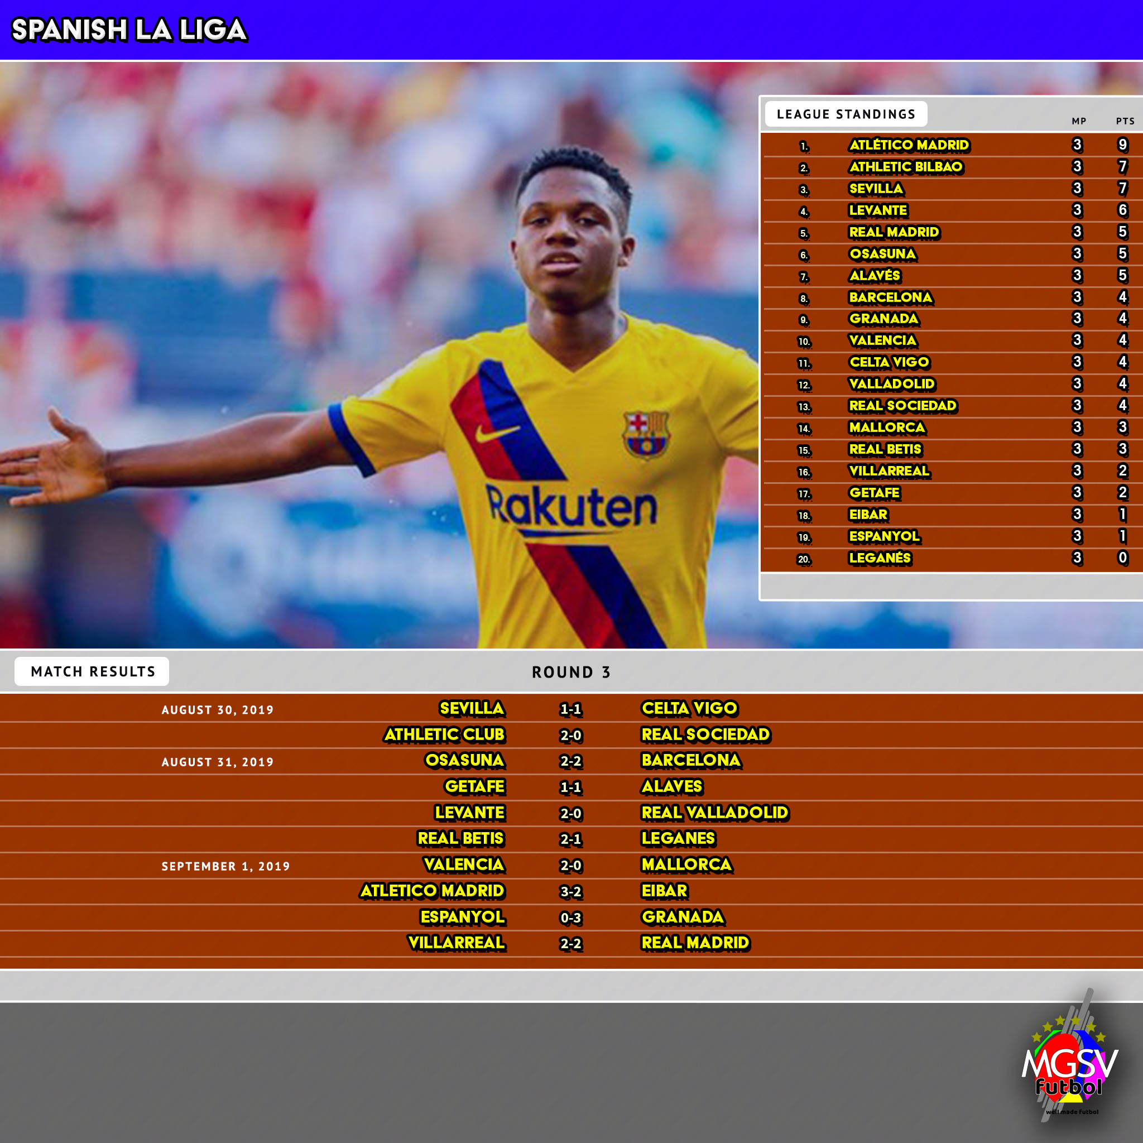Click Getafe in league standings
Viewport: 1143px width, 1143px height.
pyautogui.click(x=875, y=493)
